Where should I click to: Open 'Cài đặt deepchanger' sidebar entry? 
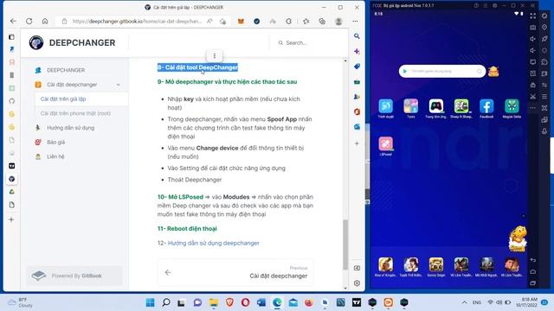(x=72, y=85)
